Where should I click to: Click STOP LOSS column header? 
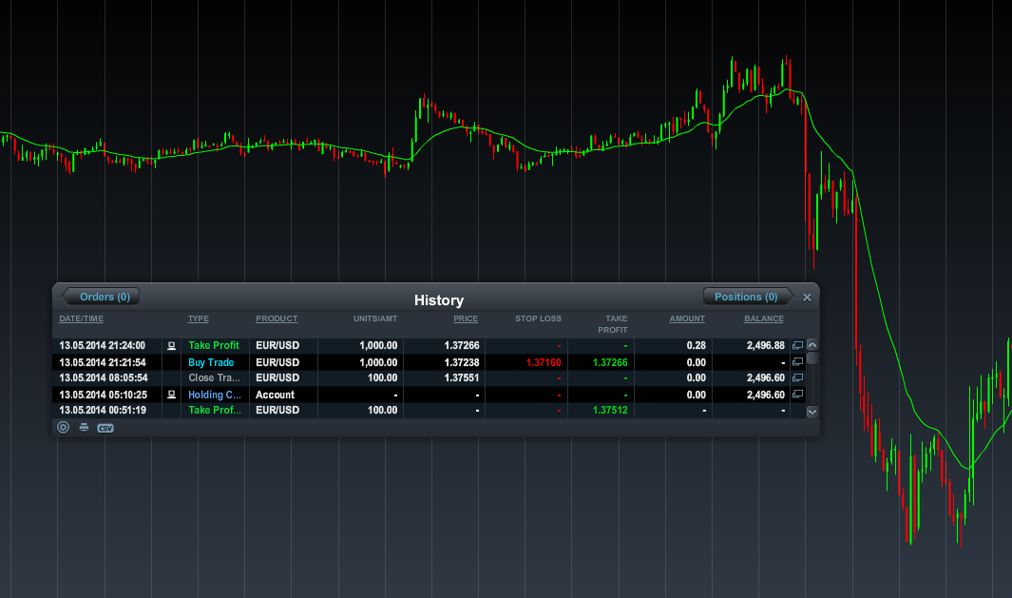(x=538, y=319)
